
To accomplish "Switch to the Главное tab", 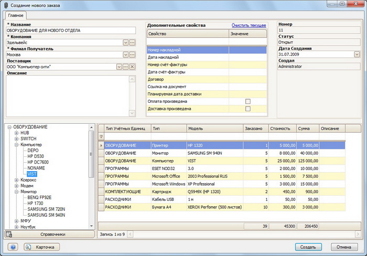I will click(15, 16).
